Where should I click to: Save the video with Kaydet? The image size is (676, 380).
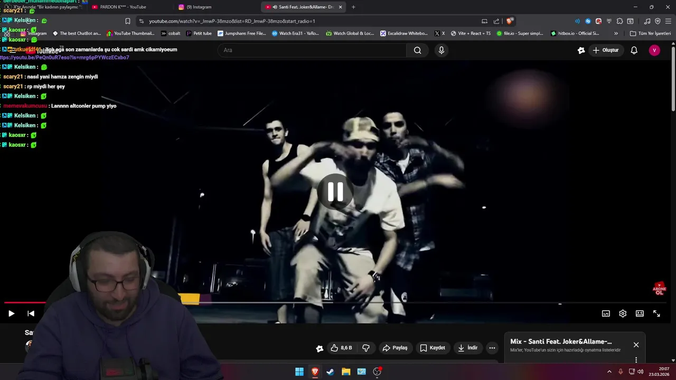click(x=433, y=348)
